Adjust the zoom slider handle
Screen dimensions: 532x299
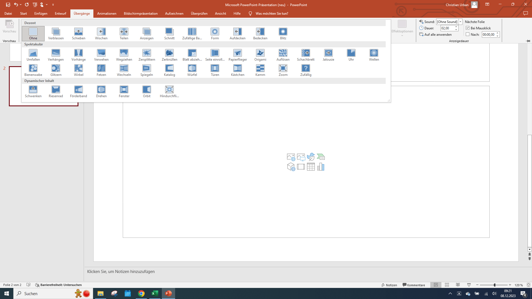point(494,285)
